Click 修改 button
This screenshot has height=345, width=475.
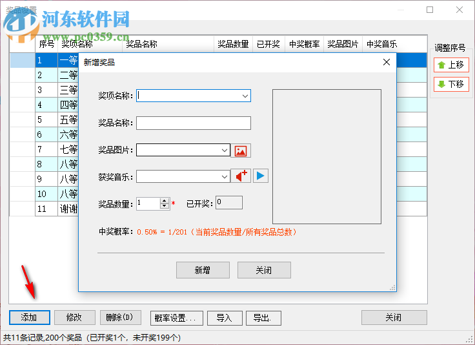74,317
